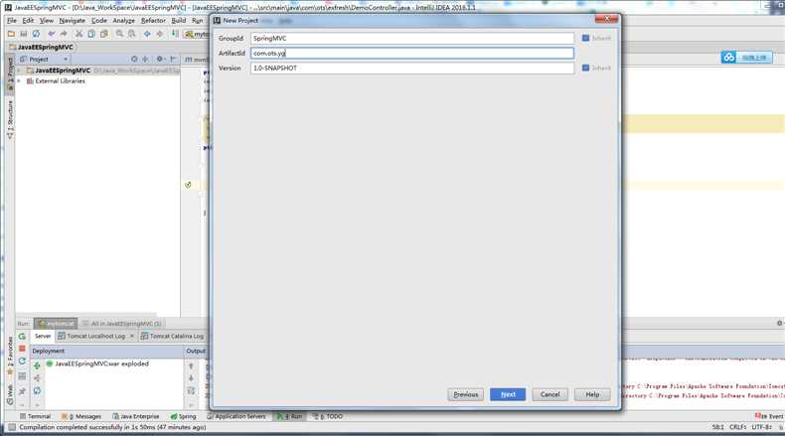Open the Structure side tool window tab
The image size is (785, 436).
coord(10,119)
